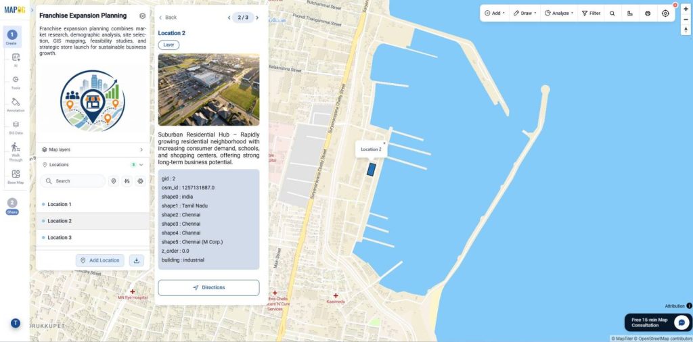Open the Location 2 aerial photo

pos(208,90)
